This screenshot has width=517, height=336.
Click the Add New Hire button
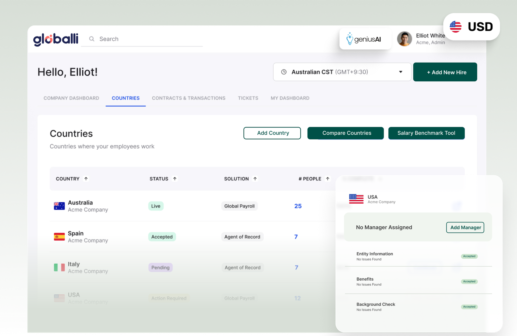click(445, 72)
